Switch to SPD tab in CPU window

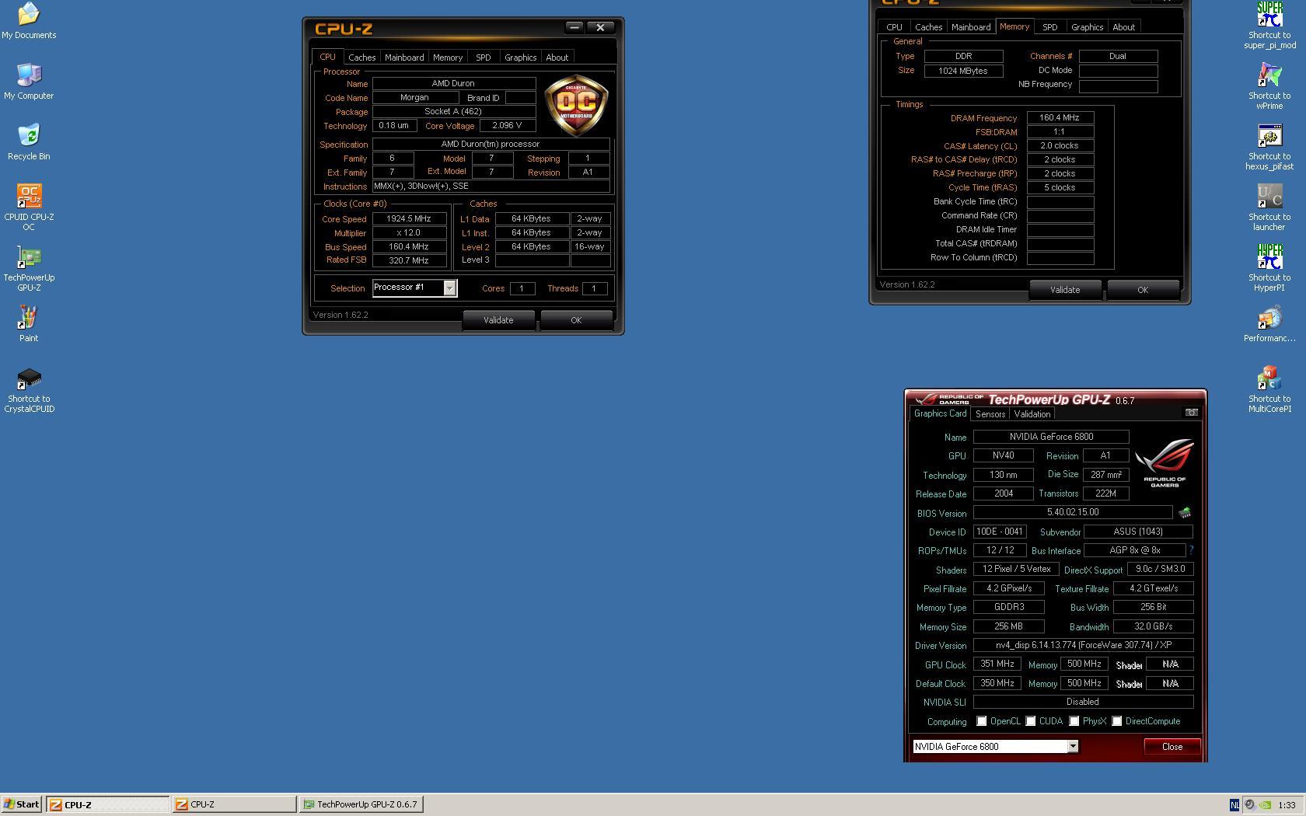pyautogui.click(x=484, y=58)
